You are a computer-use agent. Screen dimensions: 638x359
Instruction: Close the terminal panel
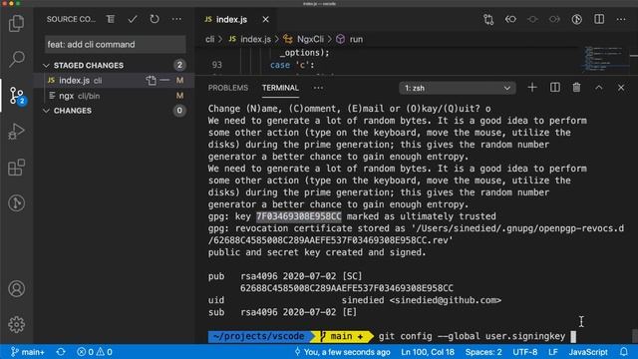click(x=621, y=88)
